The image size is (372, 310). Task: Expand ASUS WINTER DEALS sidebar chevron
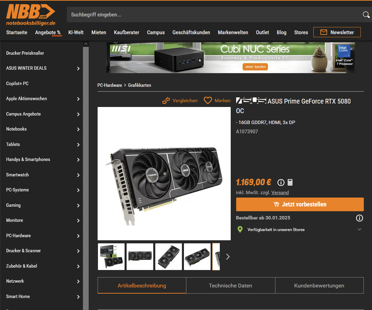point(78,68)
